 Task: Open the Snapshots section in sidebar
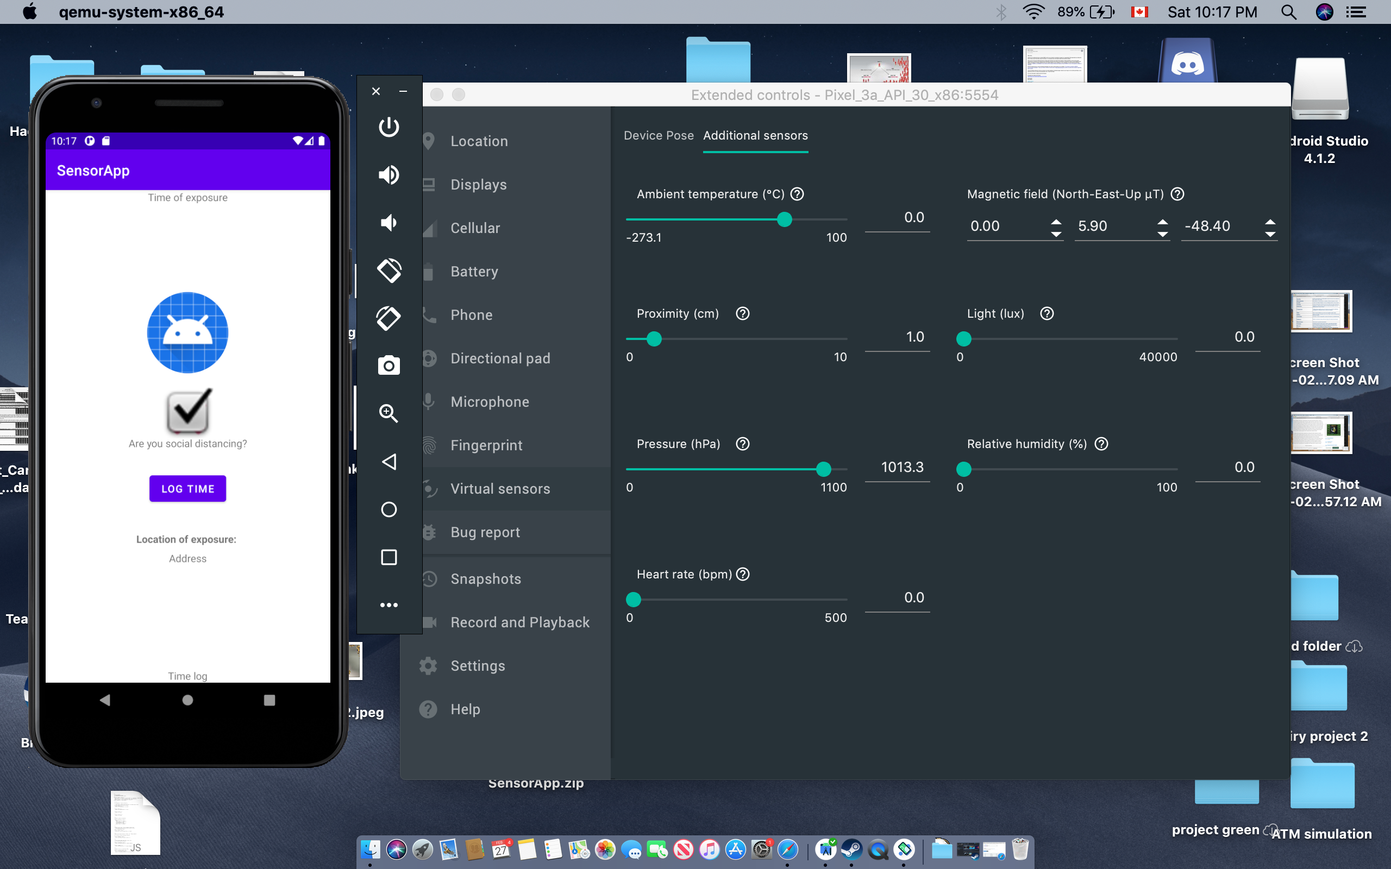pyautogui.click(x=485, y=579)
